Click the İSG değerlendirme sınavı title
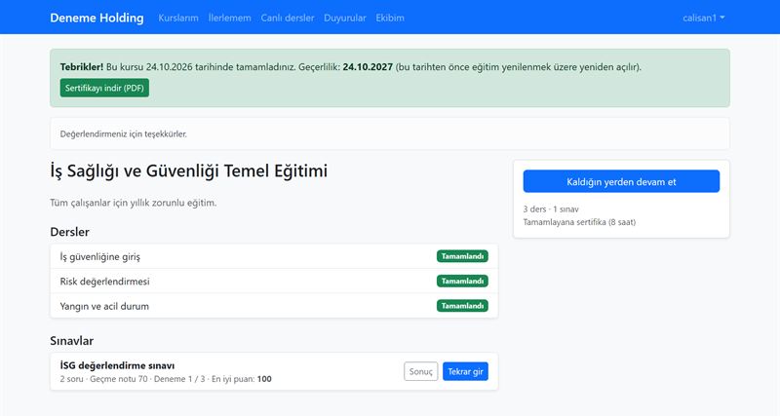This screenshot has width=780, height=416. (117, 365)
